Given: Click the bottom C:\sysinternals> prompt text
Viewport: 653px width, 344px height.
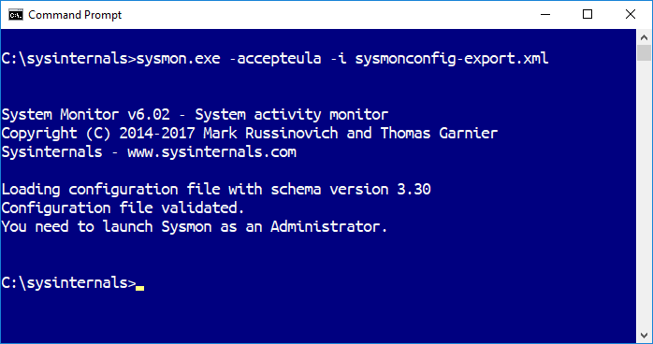Looking at the screenshot, I should pos(68,283).
